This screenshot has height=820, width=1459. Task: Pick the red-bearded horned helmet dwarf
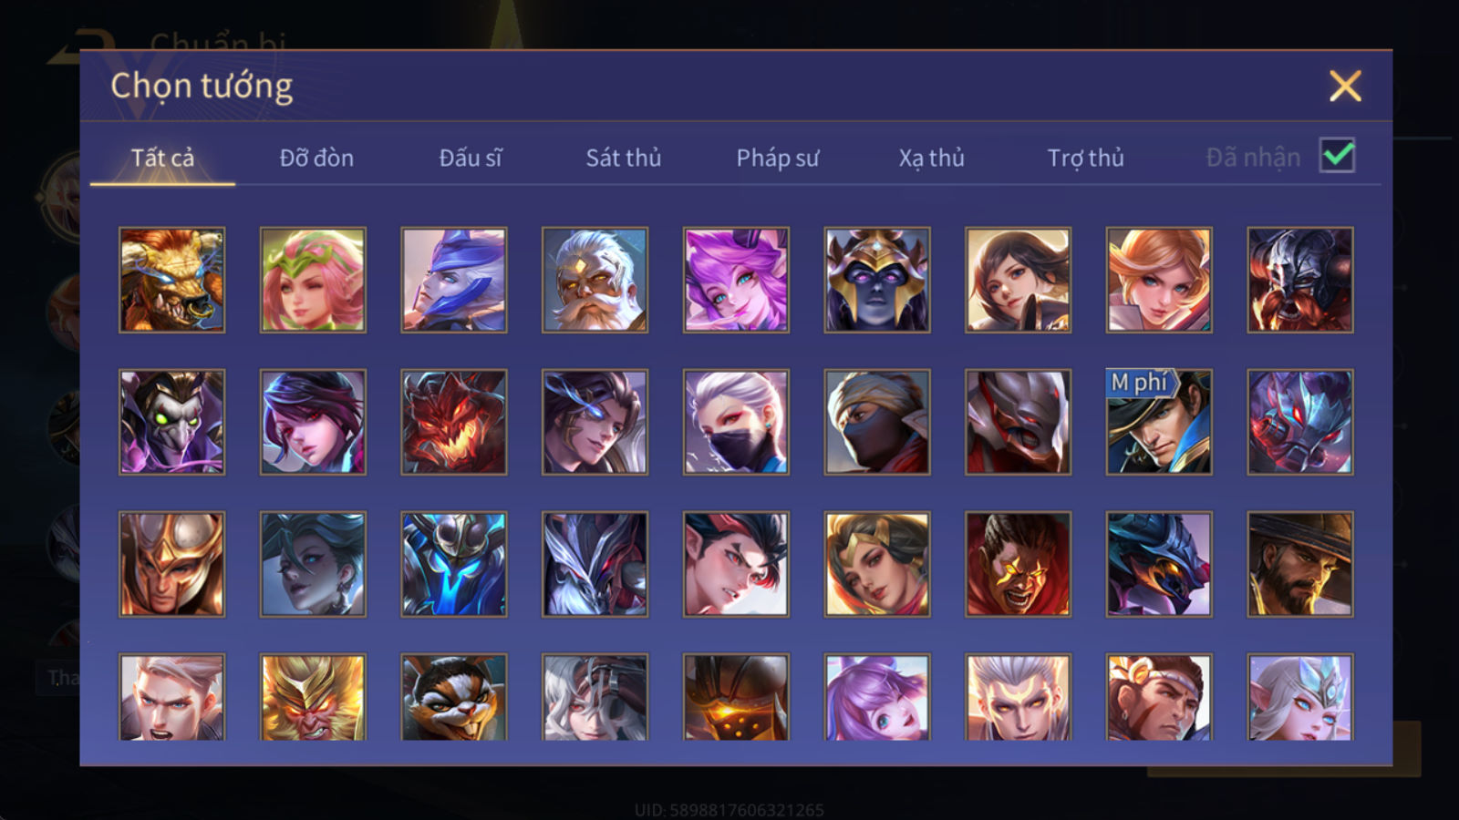click(x=1300, y=280)
